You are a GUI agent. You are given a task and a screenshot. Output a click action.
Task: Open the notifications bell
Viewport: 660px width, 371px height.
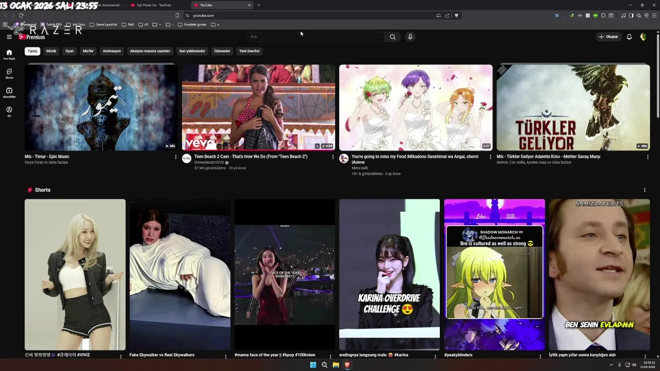pyautogui.click(x=629, y=37)
